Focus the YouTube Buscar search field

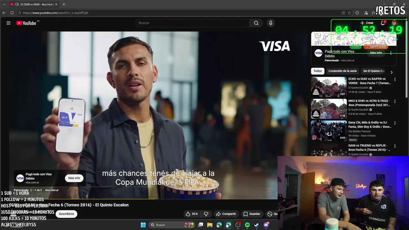(x=192, y=23)
